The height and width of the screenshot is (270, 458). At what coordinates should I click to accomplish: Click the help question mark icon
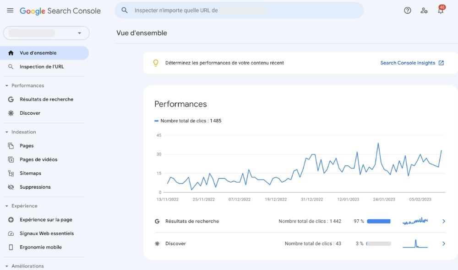tap(407, 10)
